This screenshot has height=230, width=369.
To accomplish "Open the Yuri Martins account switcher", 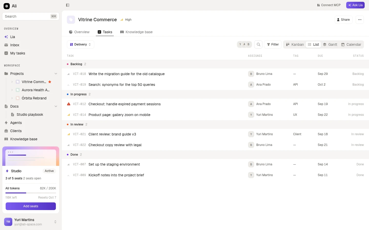I will coord(31,222).
